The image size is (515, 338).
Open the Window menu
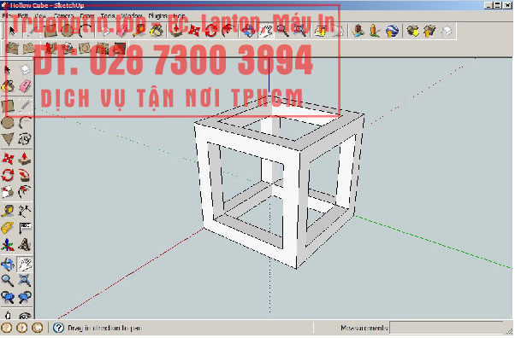[132, 16]
